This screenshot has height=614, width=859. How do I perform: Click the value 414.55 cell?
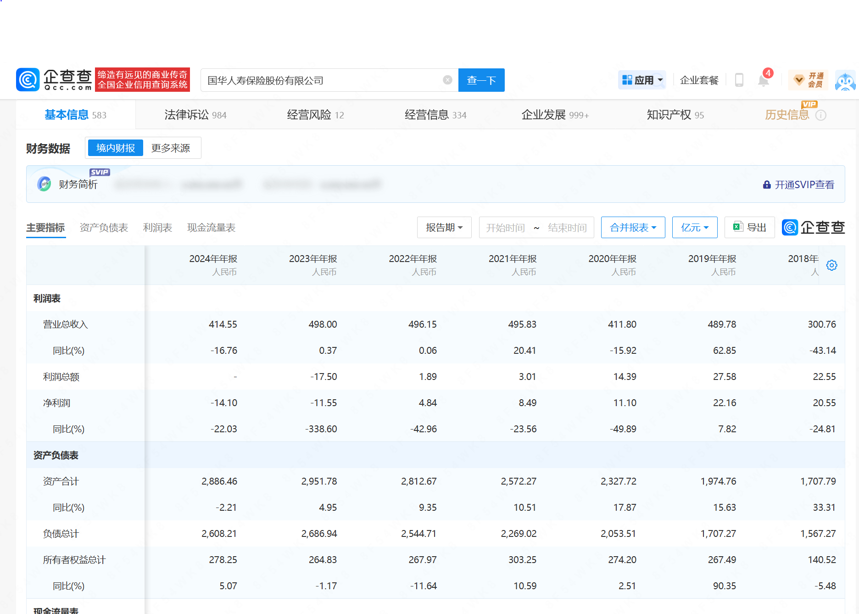click(x=223, y=324)
